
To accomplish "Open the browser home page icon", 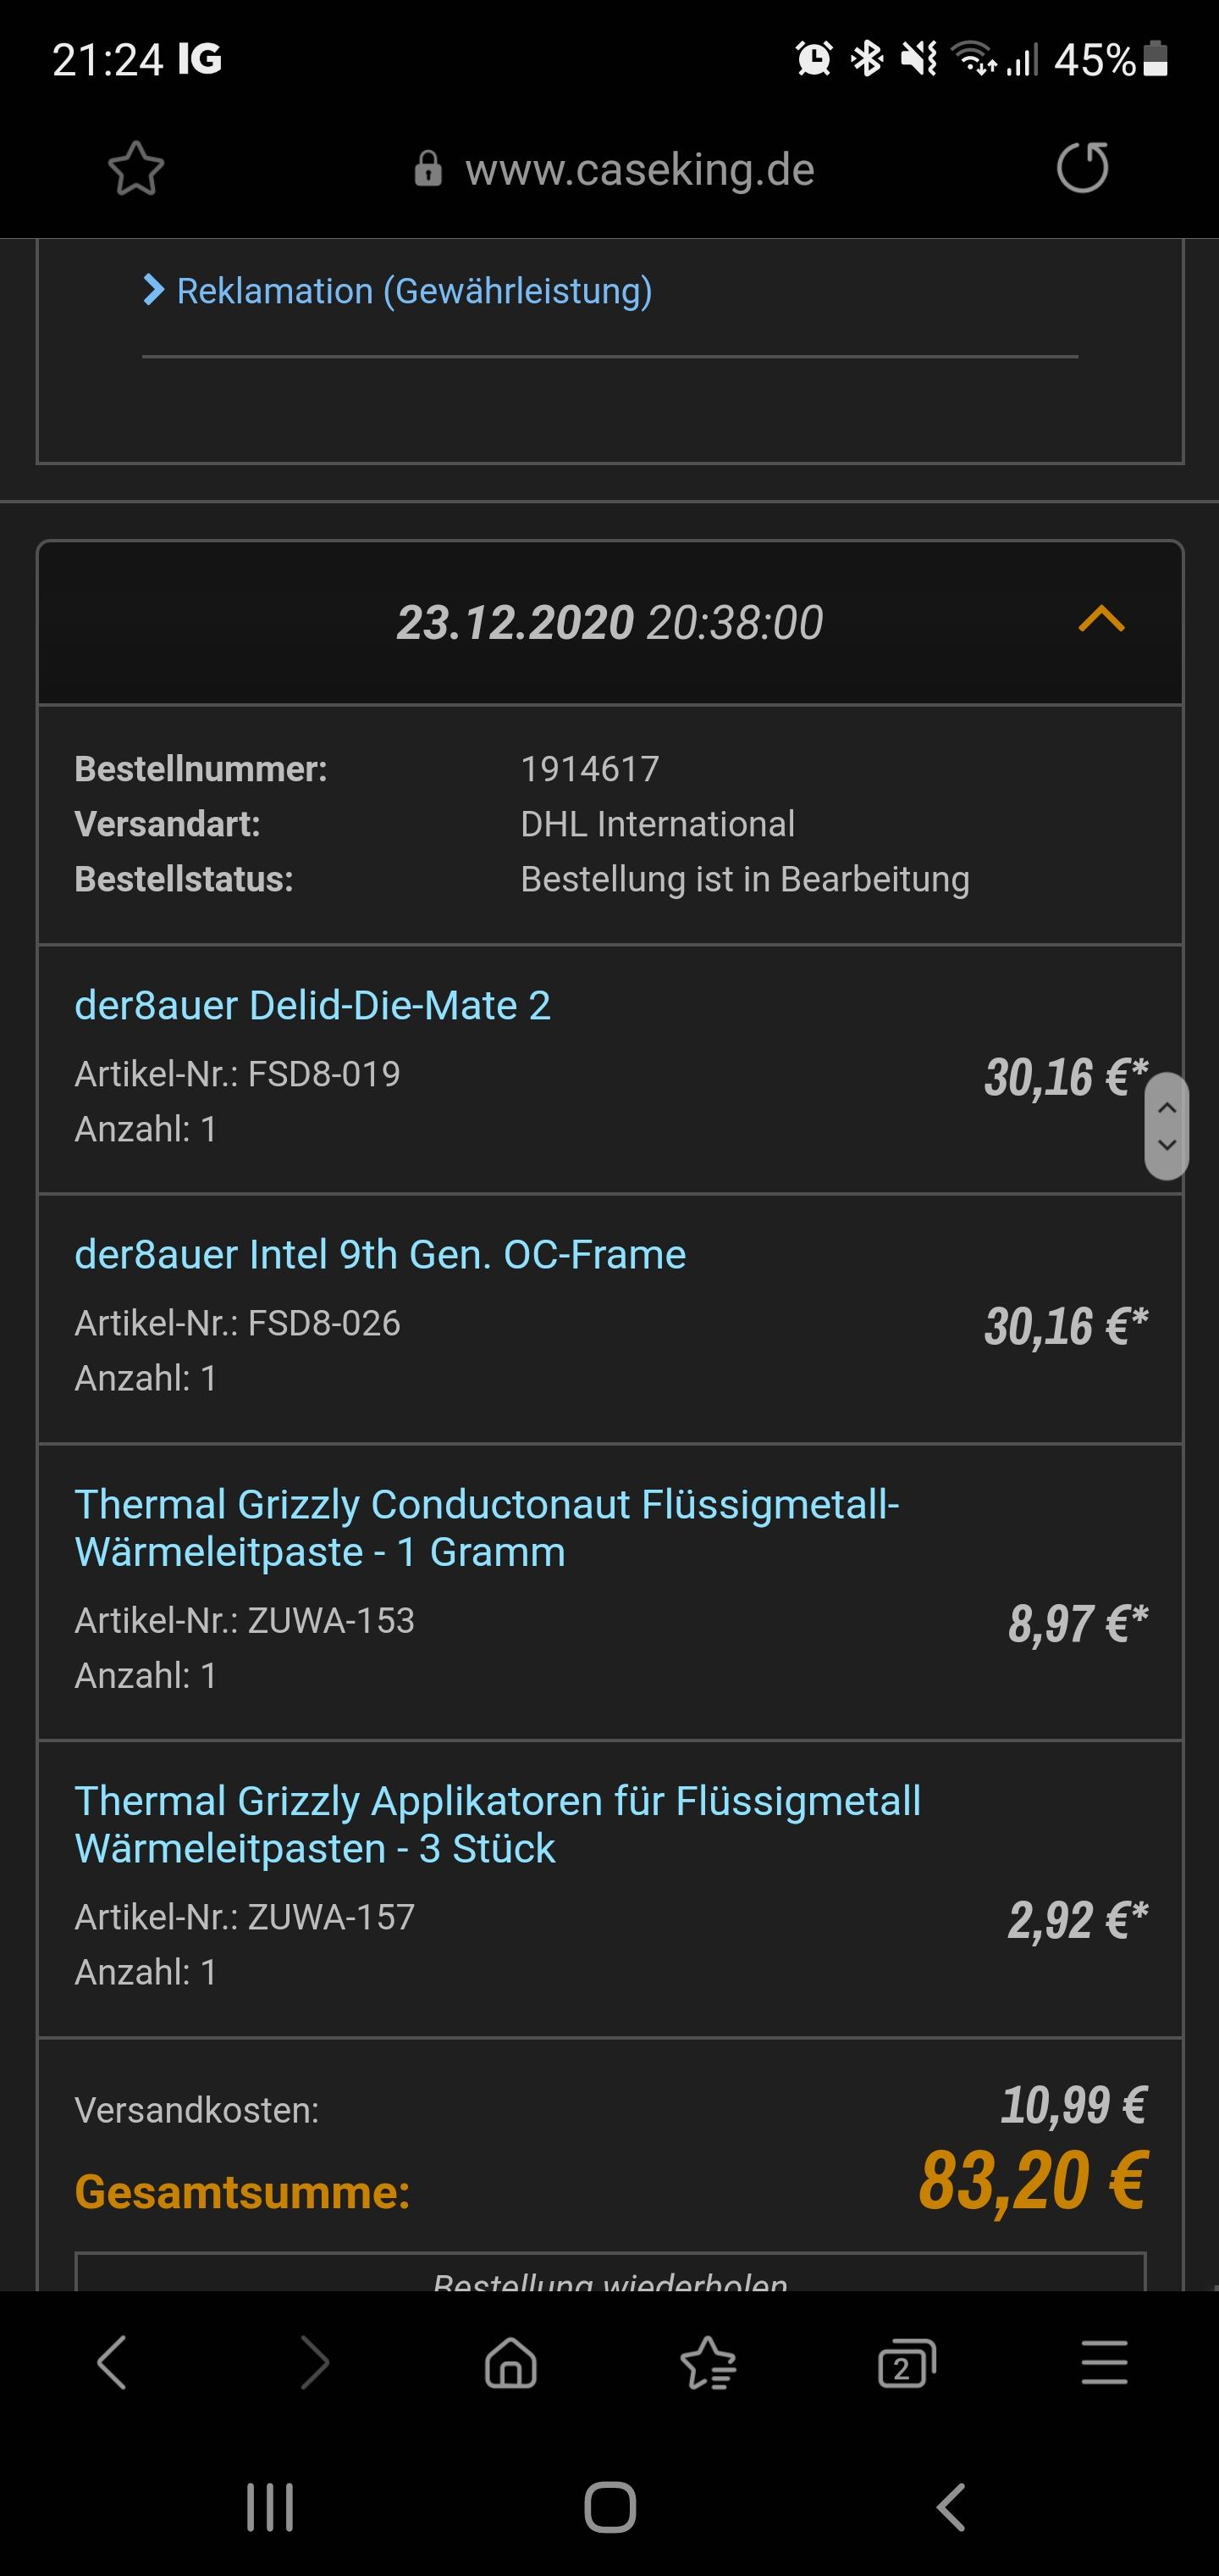I will coord(510,2363).
